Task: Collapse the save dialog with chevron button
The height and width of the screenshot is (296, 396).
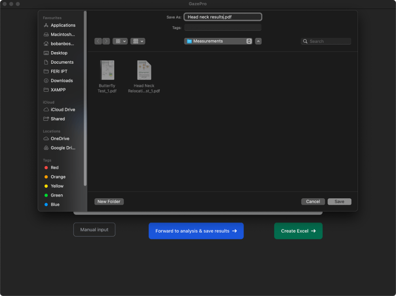Action: coord(258,41)
